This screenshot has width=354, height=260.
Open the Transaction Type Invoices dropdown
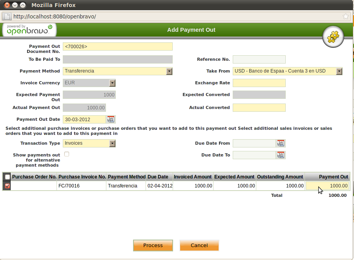(112, 144)
